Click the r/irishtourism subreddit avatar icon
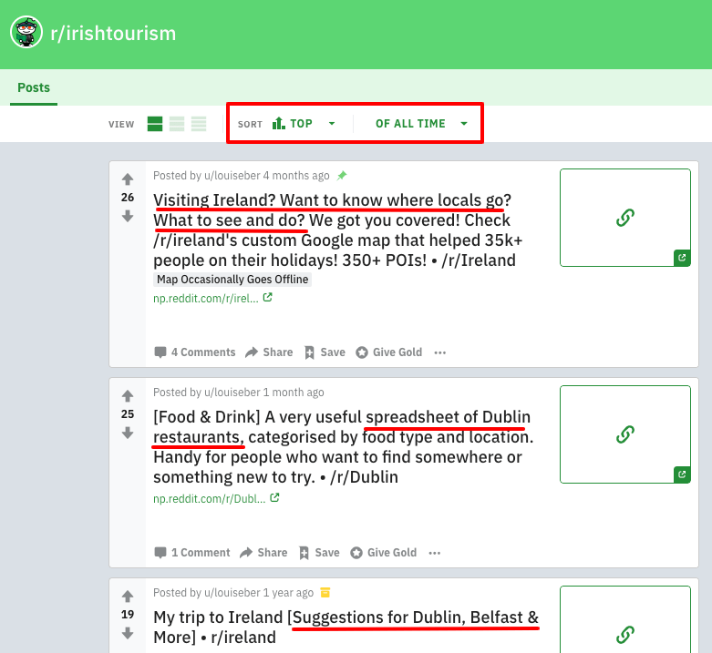 (26, 32)
